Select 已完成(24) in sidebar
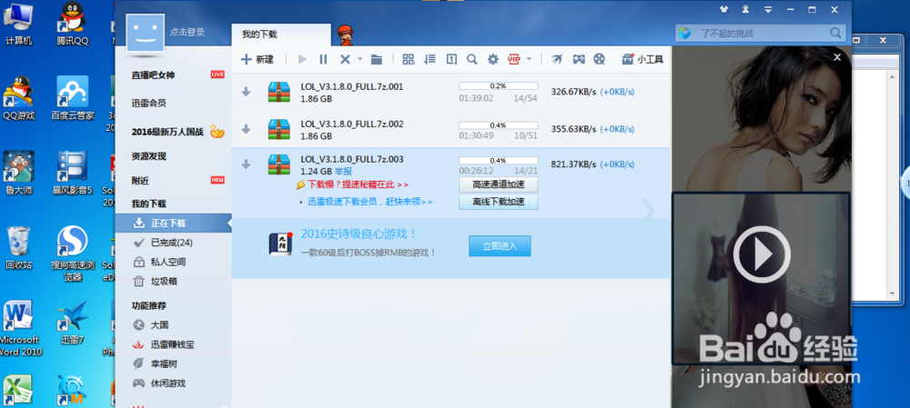Screen dimensions: 910x408 pyautogui.click(x=173, y=243)
